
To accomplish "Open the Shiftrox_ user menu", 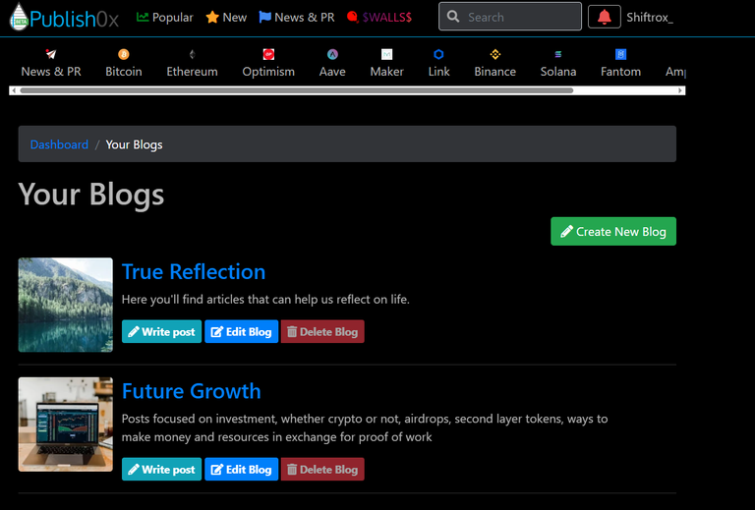I will tap(650, 18).
